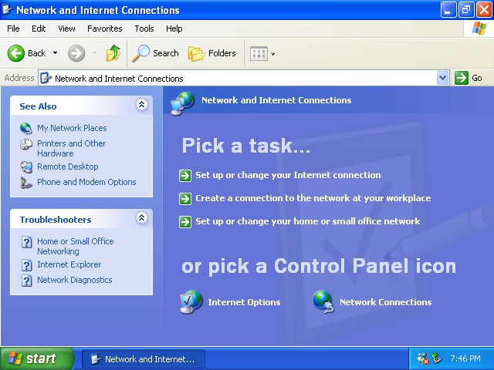Image resolution: width=494 pixels, height=370 pixels.
Task: Select Set up or change your Internet connection
Action: 288,175
